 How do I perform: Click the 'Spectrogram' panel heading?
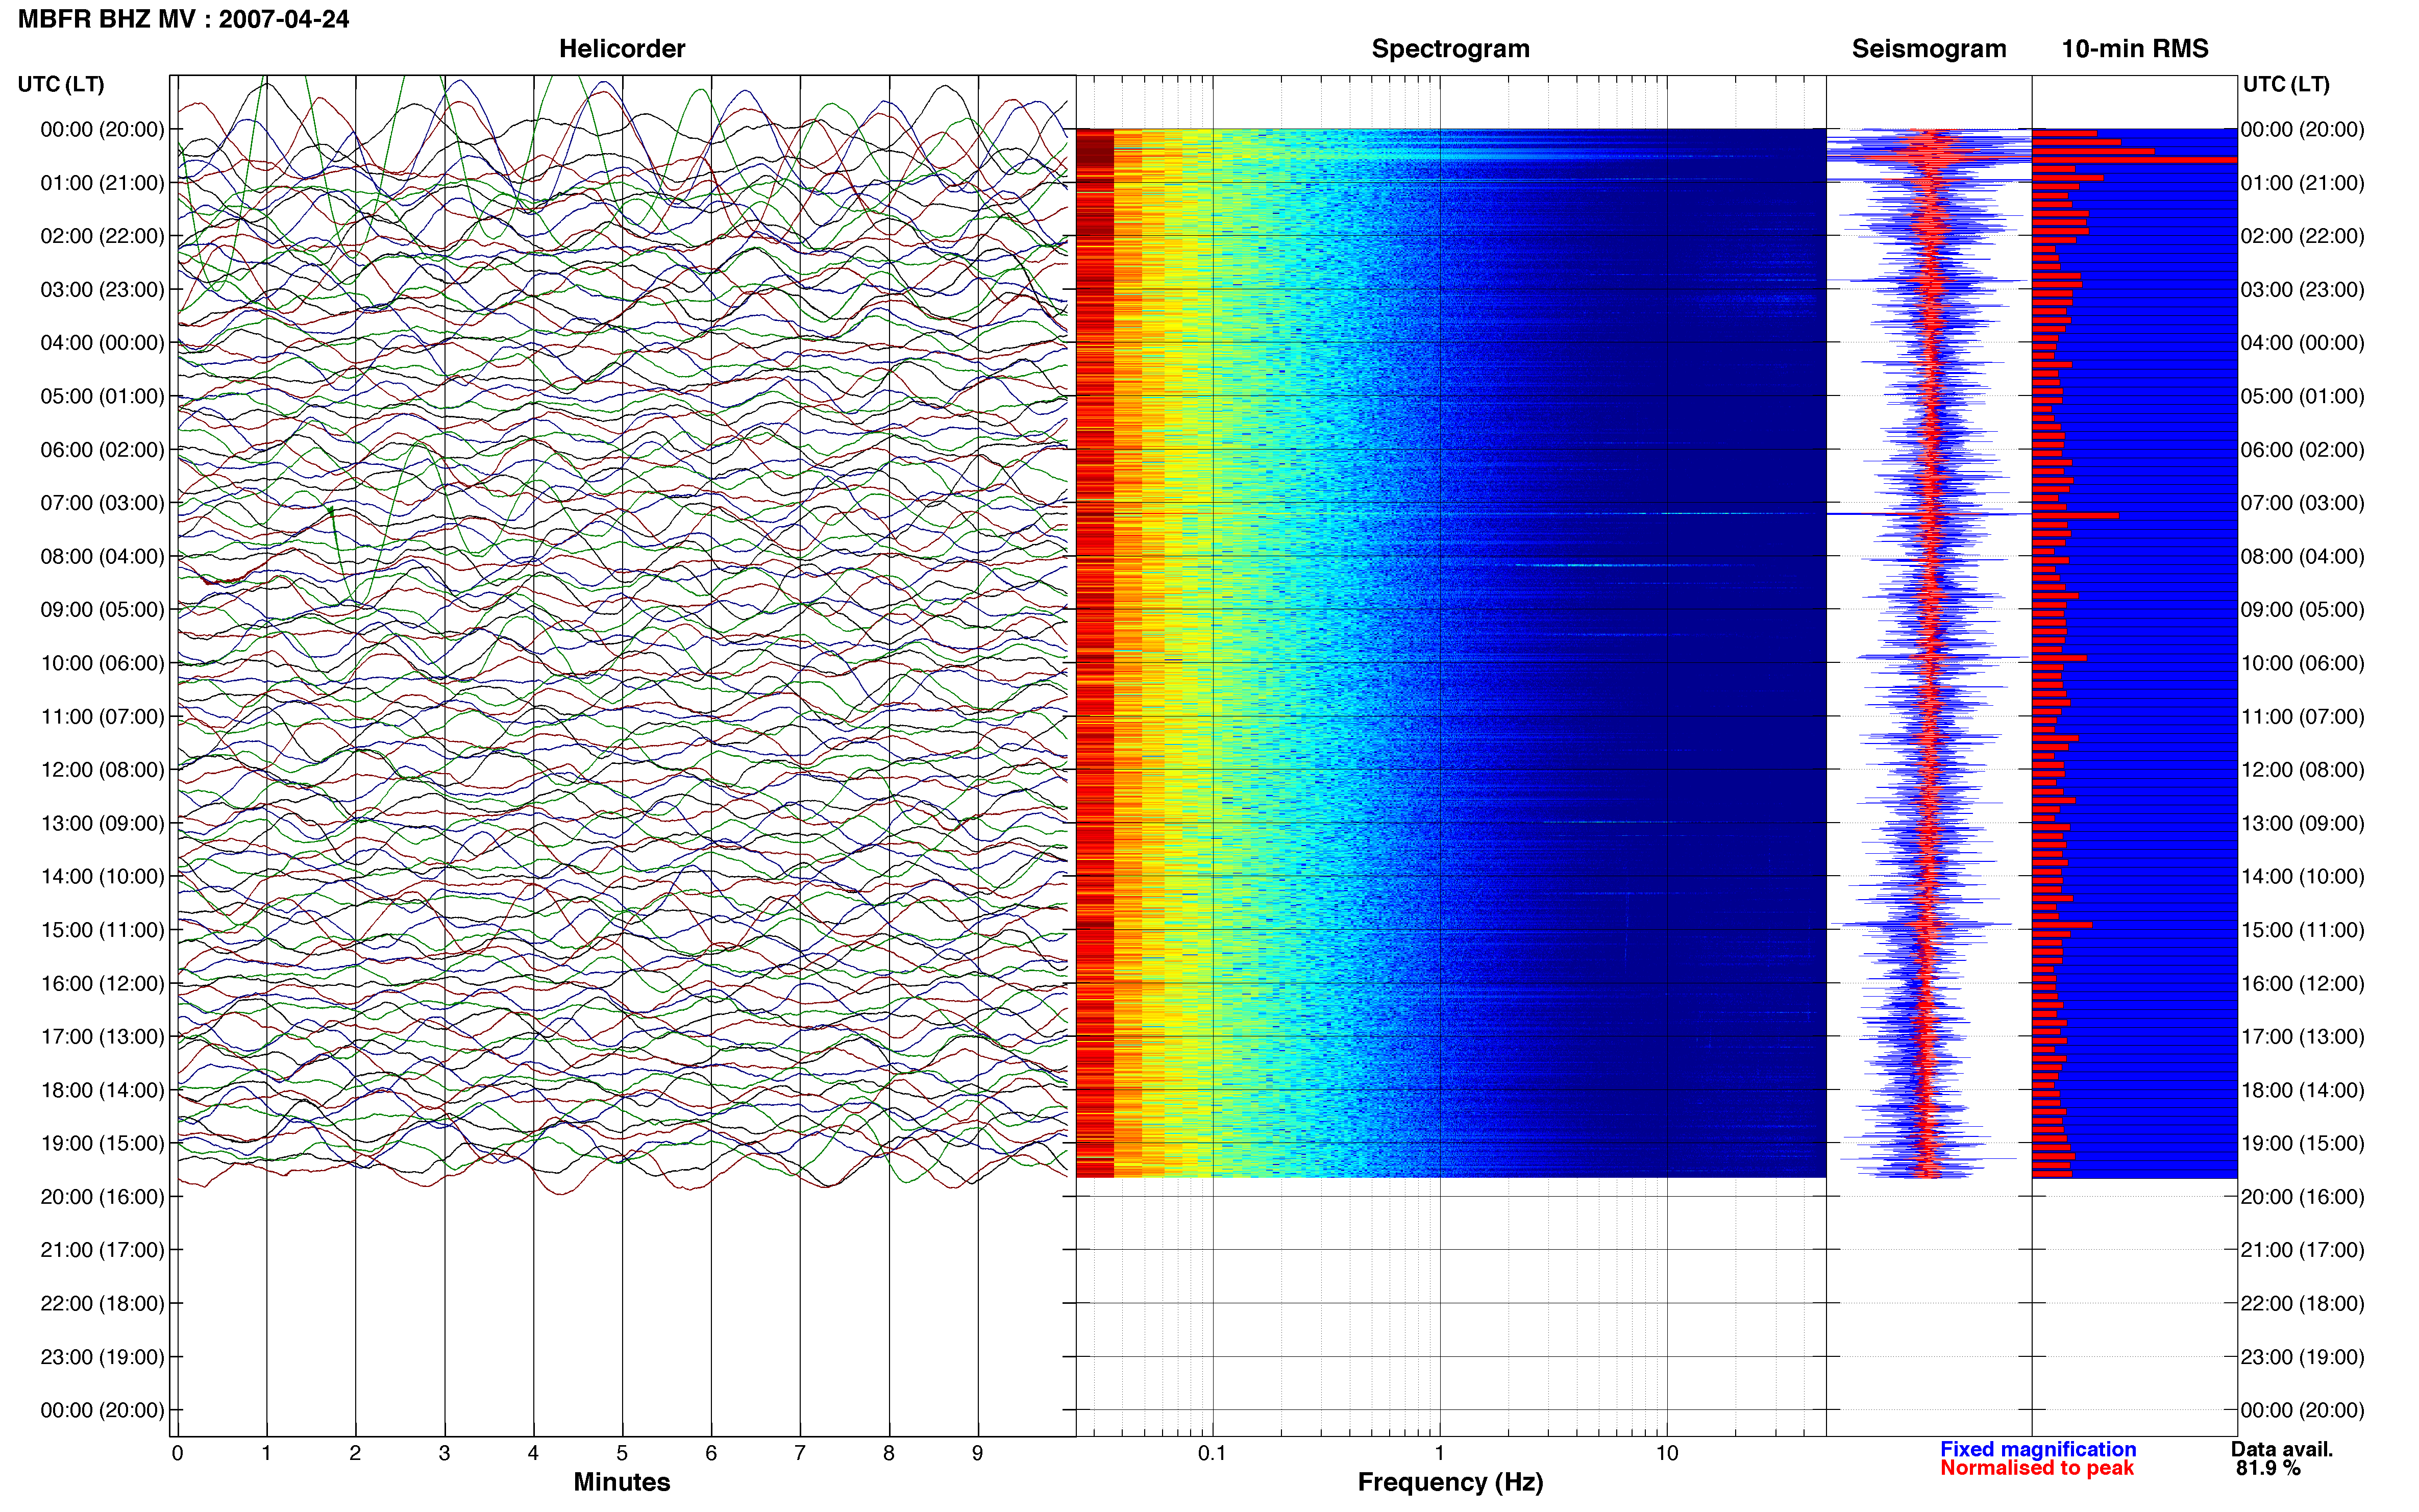click(1450, 49)
